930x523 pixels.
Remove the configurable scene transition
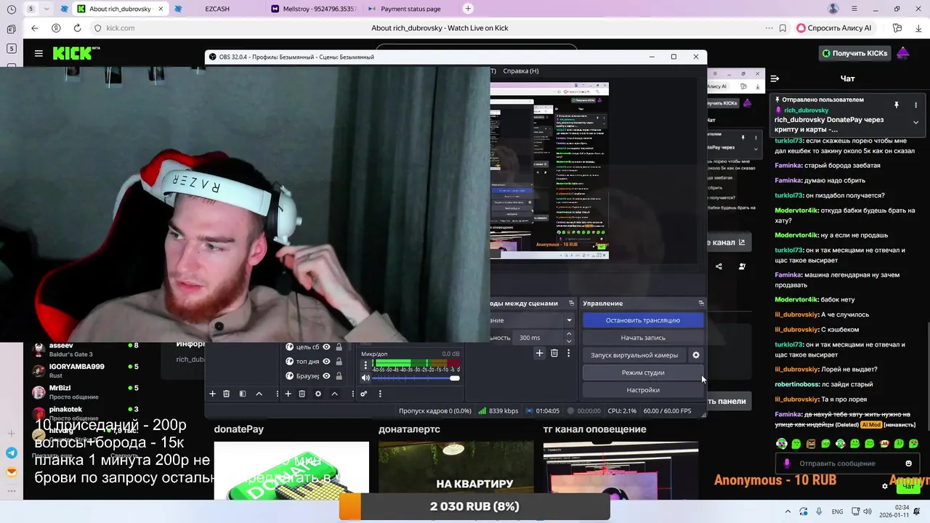tap(554, 353)
